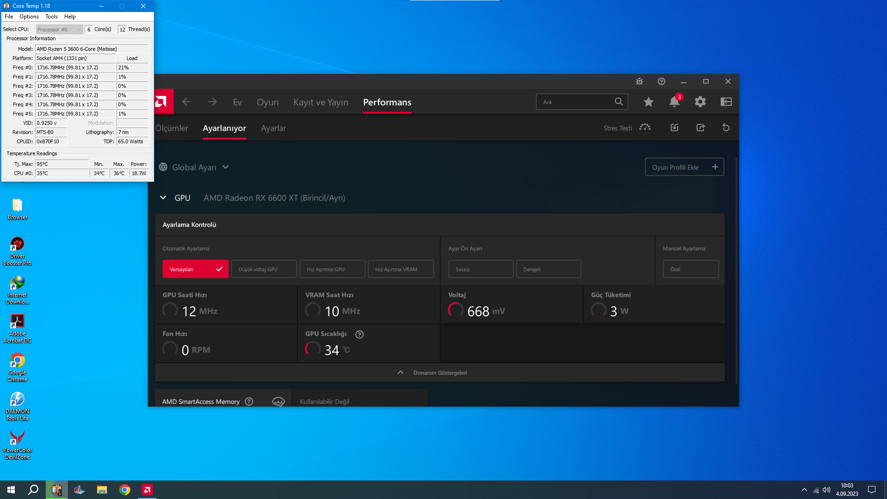Open Windows notification center icon
887x499 pixels.
pos(872,490)
